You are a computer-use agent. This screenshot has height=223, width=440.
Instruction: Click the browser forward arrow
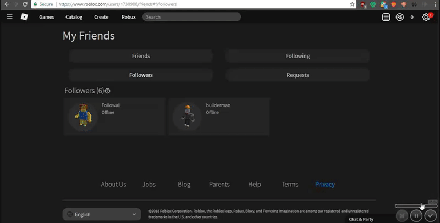(x=16, y=4)
